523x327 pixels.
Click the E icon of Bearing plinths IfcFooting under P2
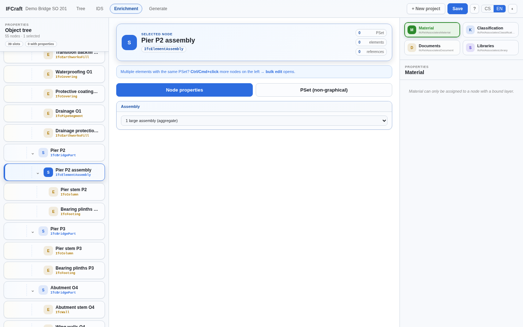53,211
